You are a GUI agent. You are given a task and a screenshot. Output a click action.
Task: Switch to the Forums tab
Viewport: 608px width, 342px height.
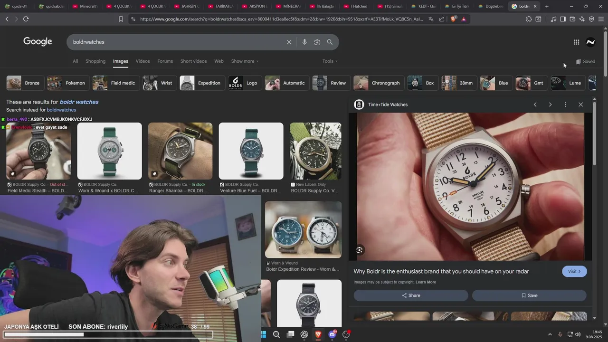[165, 61]
